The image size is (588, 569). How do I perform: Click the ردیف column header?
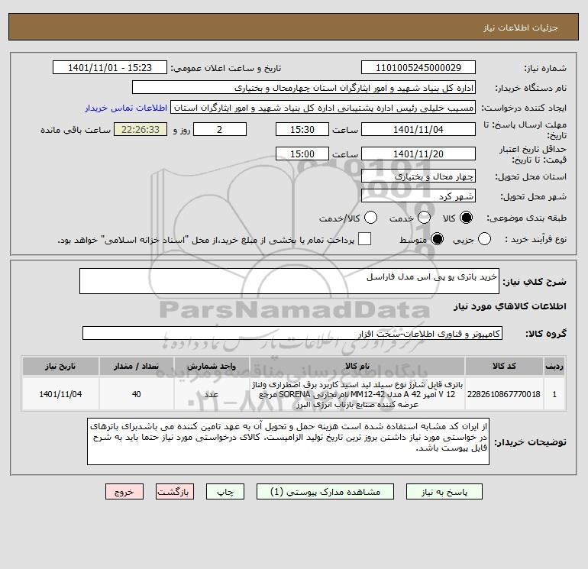click(x=554, y=366)
